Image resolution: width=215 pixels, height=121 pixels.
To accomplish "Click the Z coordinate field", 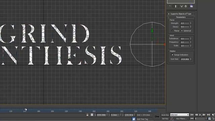I will pos(129,115).
